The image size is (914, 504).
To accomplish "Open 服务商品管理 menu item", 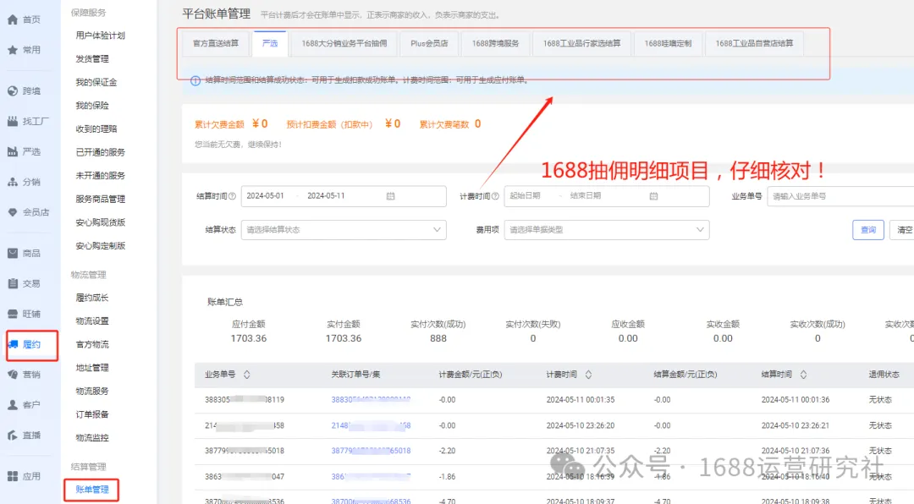I will coord(100,199).
